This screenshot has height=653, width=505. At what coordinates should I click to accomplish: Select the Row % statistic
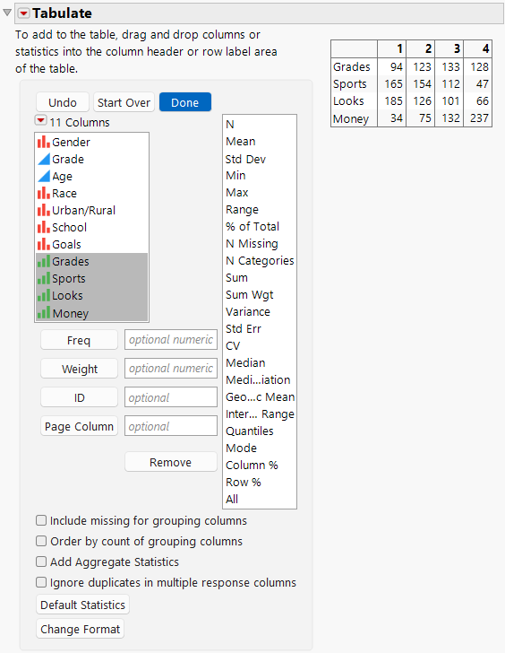click(244, 483)
